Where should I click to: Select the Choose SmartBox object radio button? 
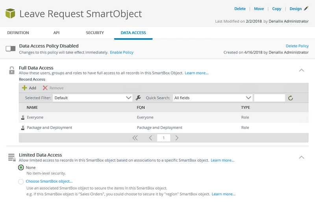(21, 182)
